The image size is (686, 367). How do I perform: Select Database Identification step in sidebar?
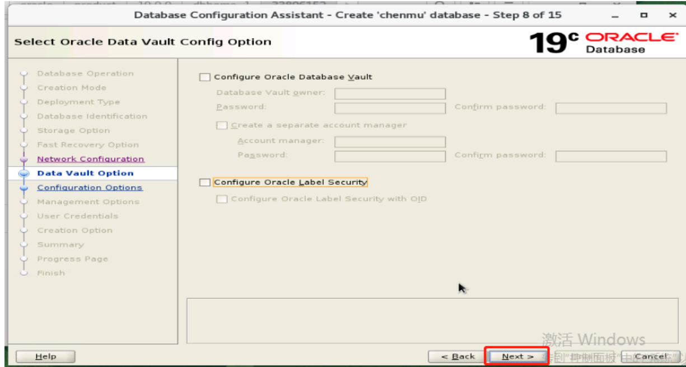[x=92, y=117]
